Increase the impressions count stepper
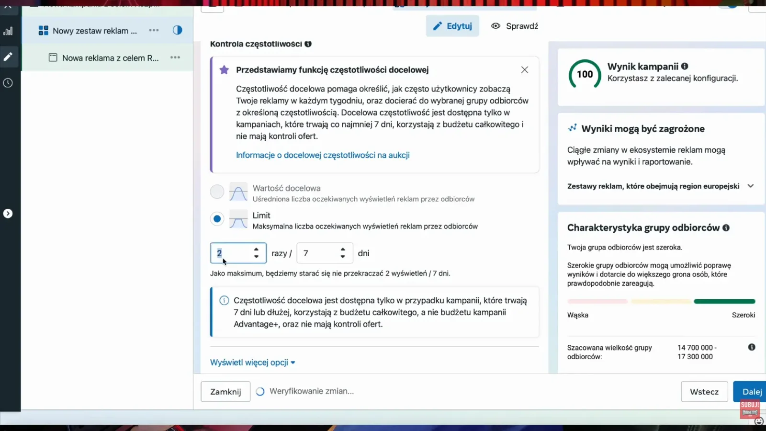The height and width of the screenshot is (431, 766). 257,250
